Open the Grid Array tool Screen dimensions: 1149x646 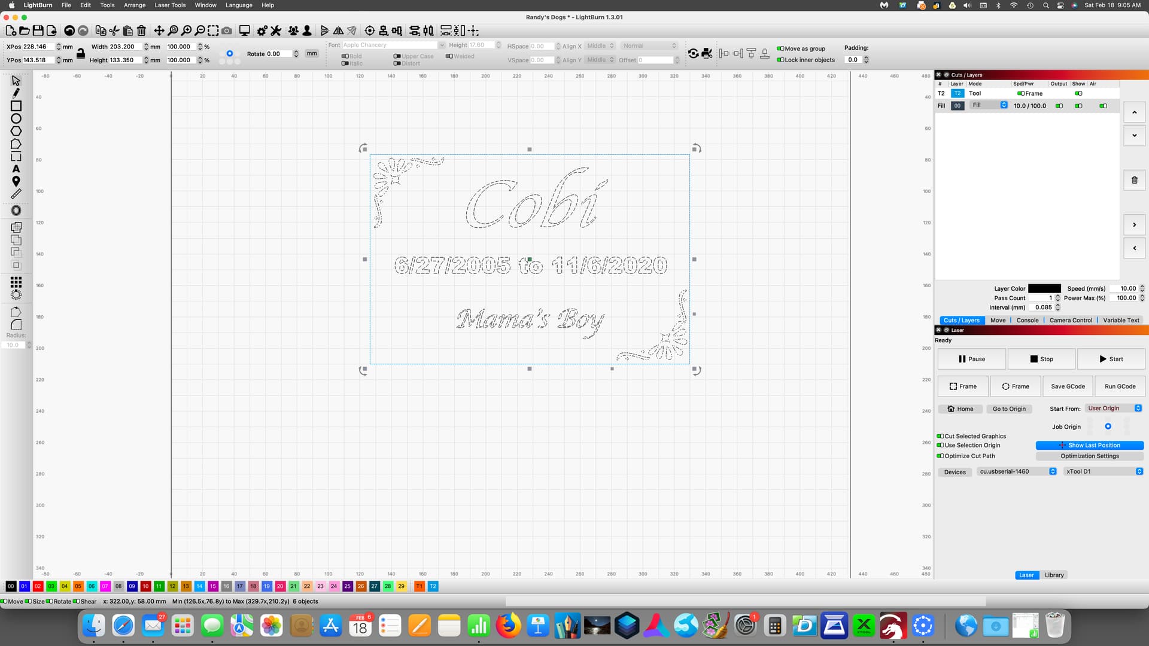16,282
